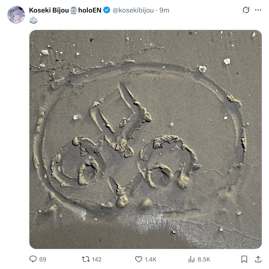The width and height of the screenshot is (269, 269).
Task: Open the three-dot more options menu
Action: 258,10
